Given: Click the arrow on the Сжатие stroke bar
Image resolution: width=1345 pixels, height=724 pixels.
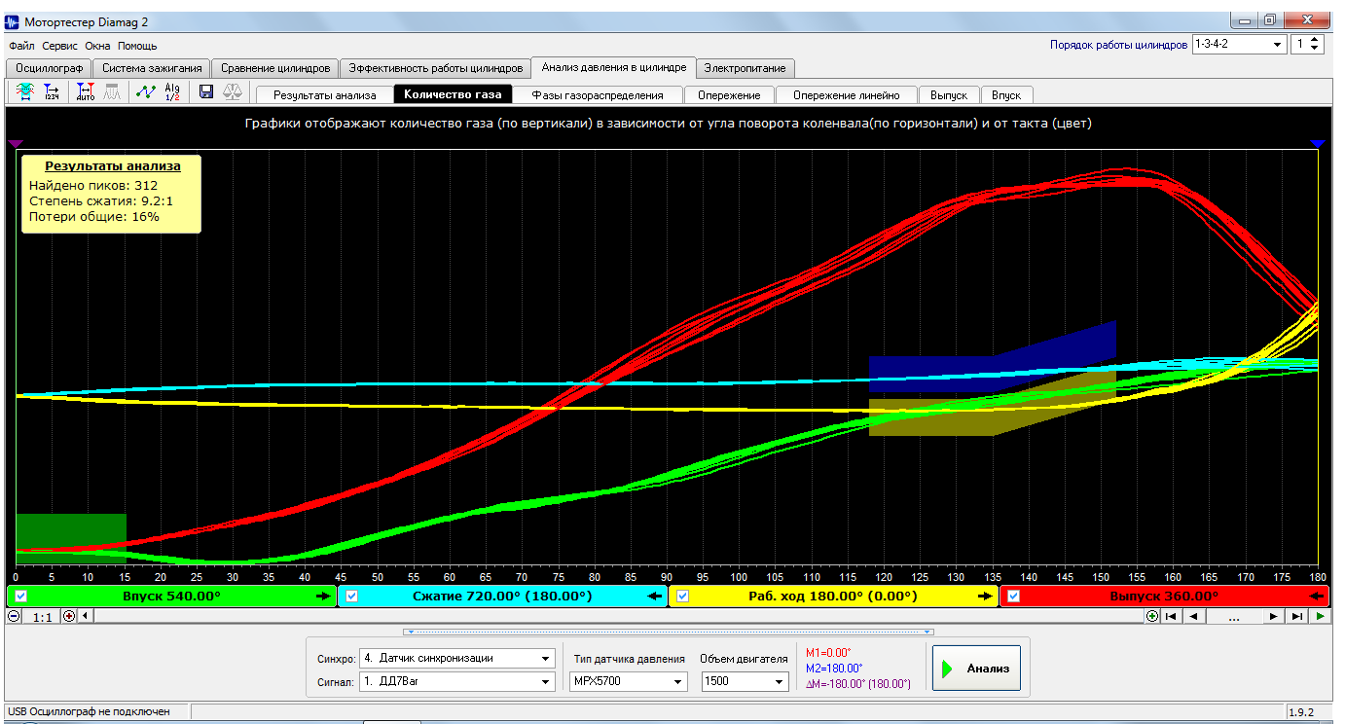Looking at the screenshot, I should [655, 597].
